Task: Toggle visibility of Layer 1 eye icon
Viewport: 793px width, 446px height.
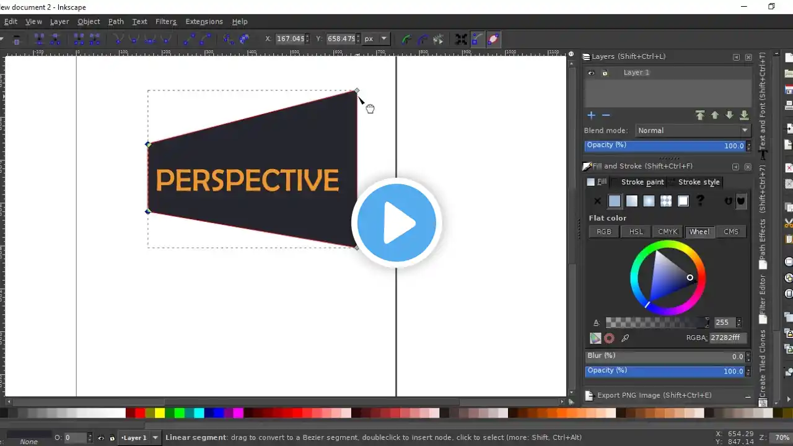Action: point(591,73)
